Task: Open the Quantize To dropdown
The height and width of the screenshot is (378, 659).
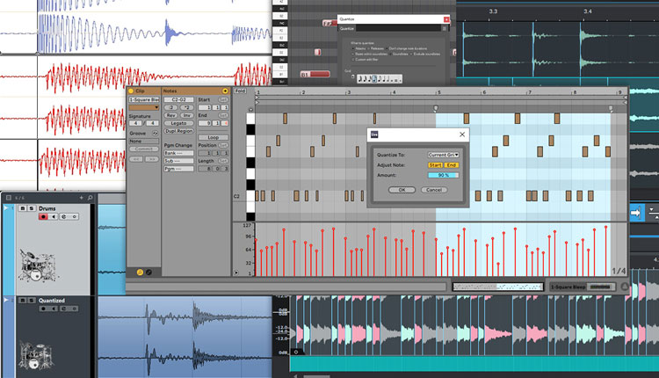Action: 443,154
